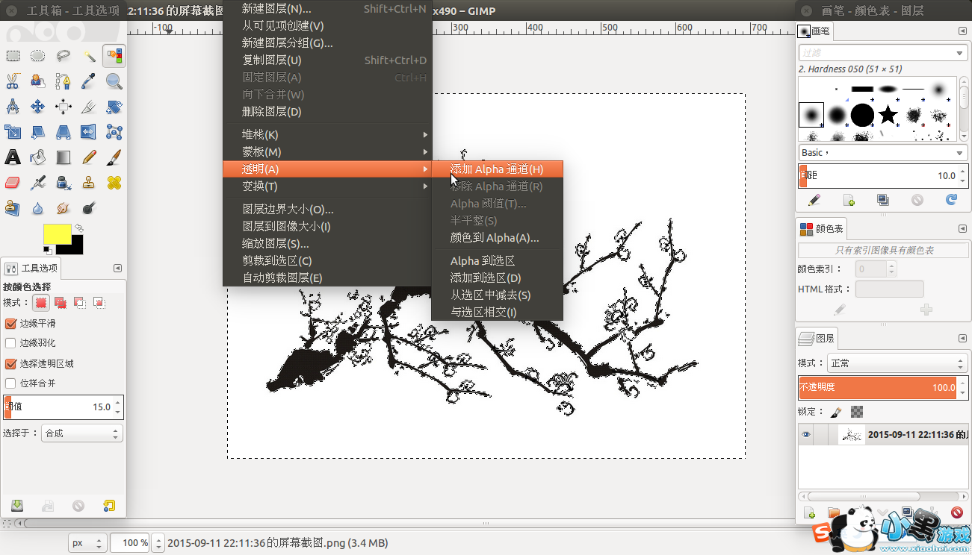Image resolution: width=972 pixels, height=555 pixels.
Task: Choose 添加 Alpha 通道(H) menu item
Action: [497, 169]
